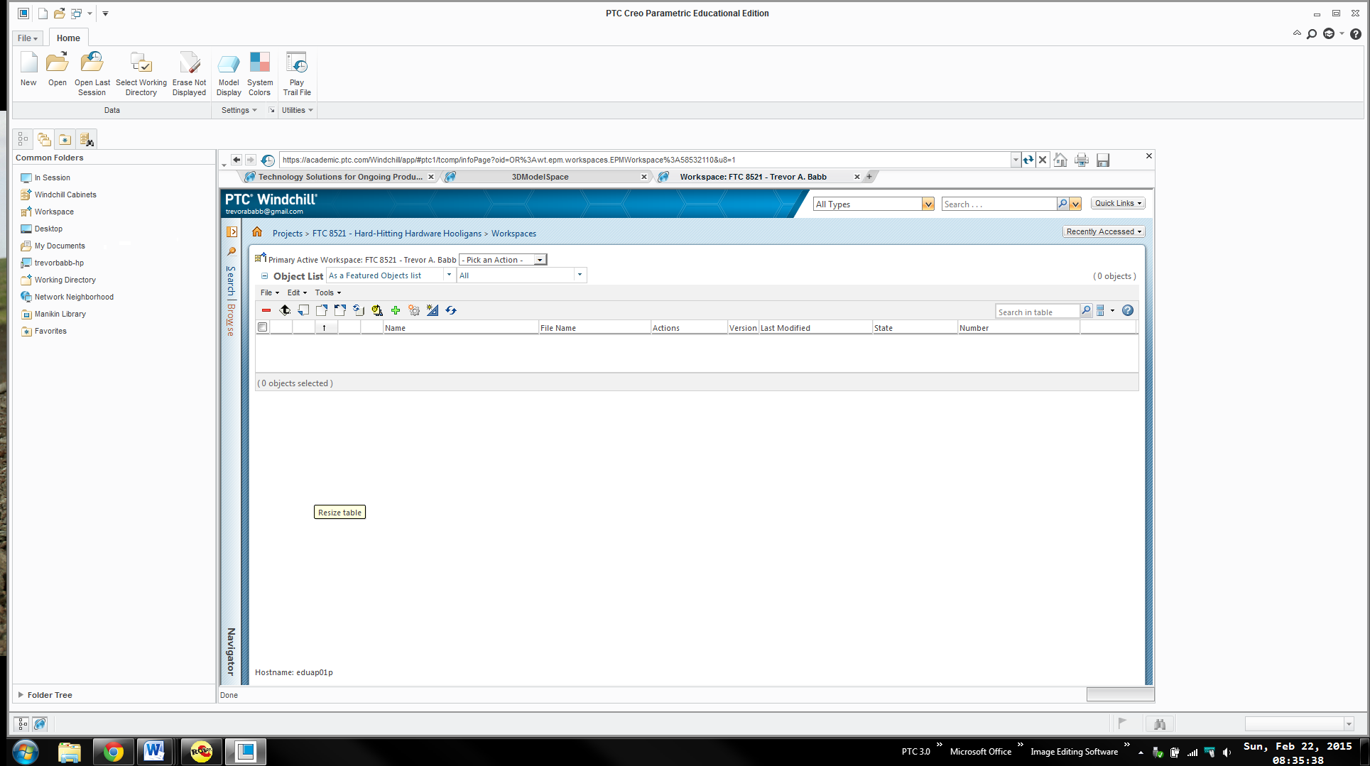Click the Projects breadcrumb link
The height and width of the screenshot is (766, 1370).
tap(288, 234)
